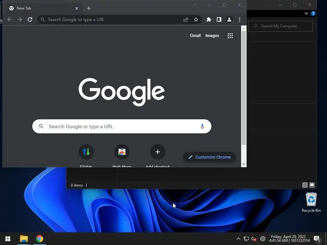Open Chrome's three-dot menu

tap(240, 19)
